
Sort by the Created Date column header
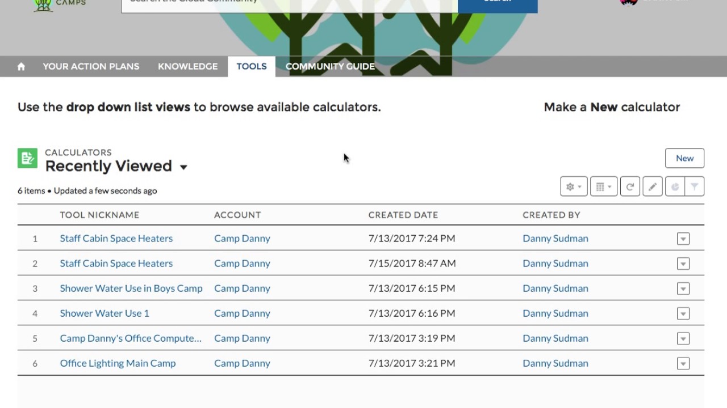tap(403, 215)
